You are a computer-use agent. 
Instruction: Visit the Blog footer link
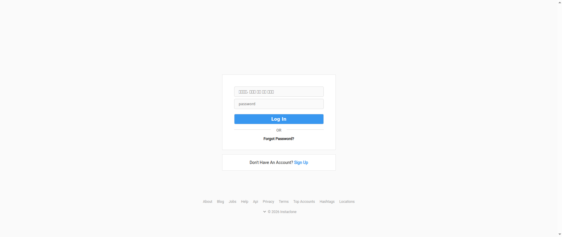[220, 202]
